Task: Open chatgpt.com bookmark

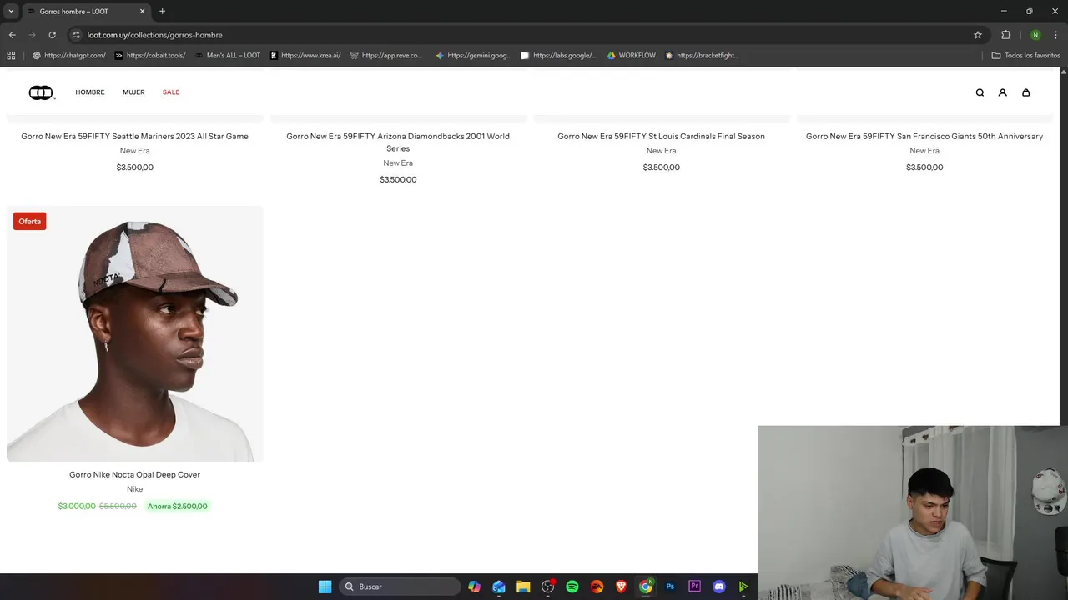Action: [68, 56]
